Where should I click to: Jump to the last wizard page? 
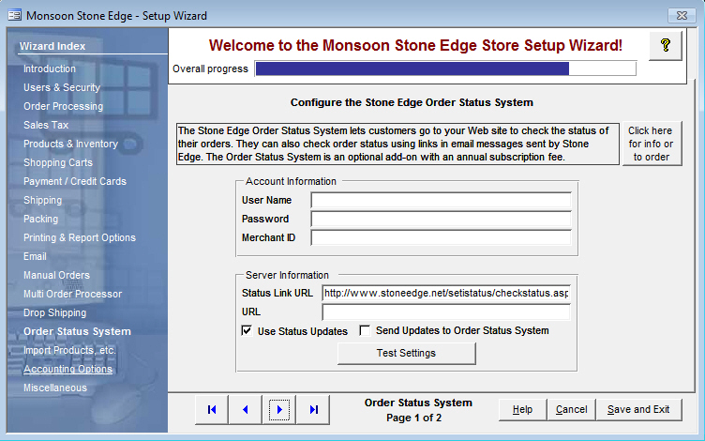(x=314, y=409)
